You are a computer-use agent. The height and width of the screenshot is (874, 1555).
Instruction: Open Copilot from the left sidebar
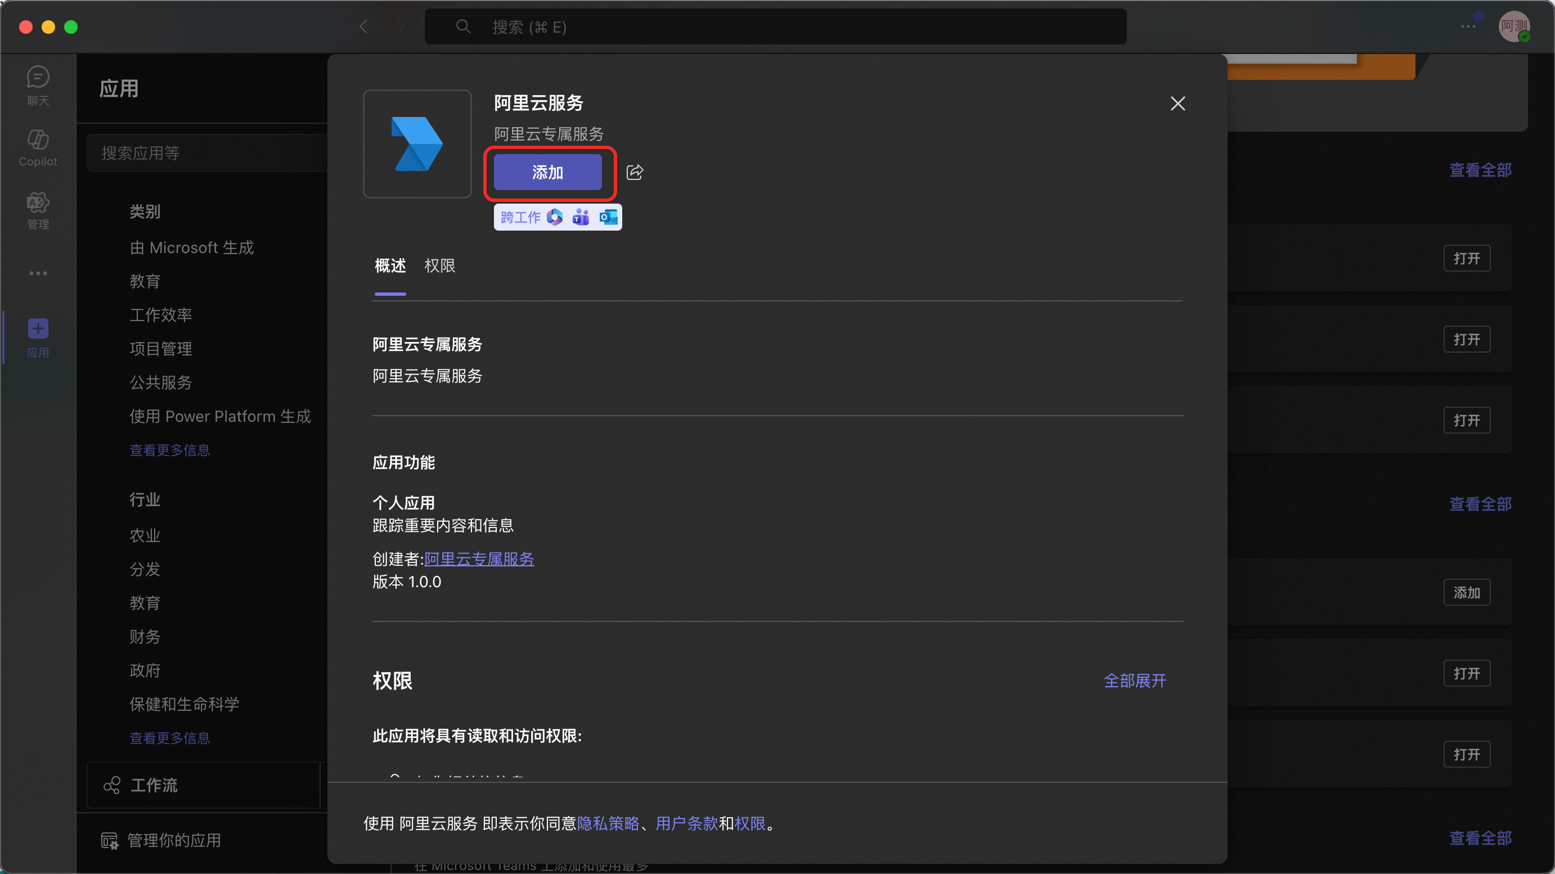point(38,147)
